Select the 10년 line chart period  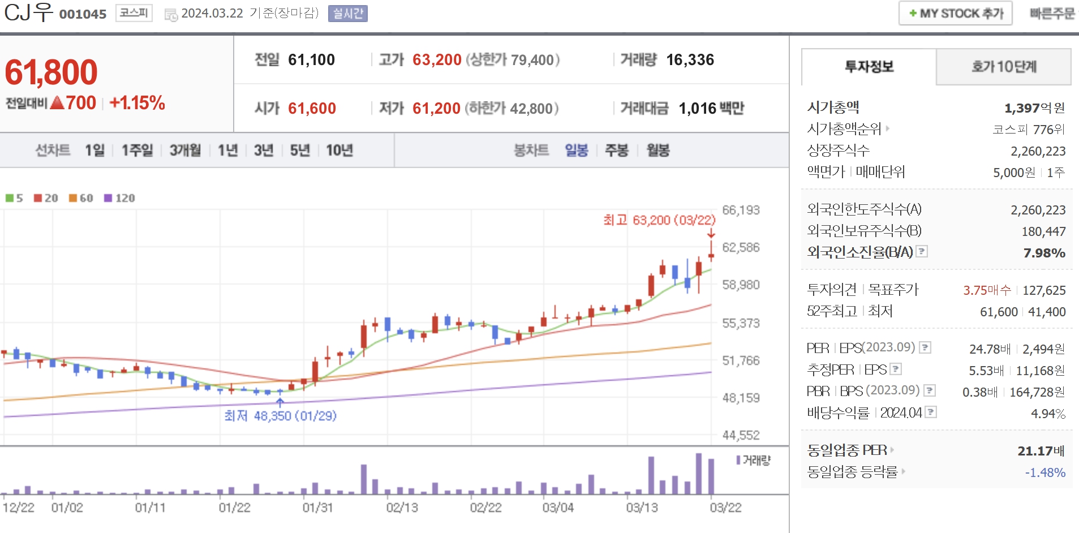(339, 150)
